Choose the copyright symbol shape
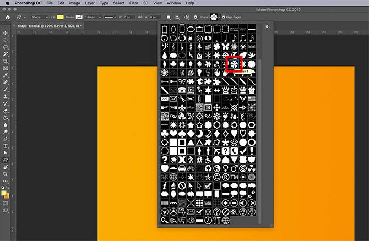369x241 pixels. tap(217, 177)
